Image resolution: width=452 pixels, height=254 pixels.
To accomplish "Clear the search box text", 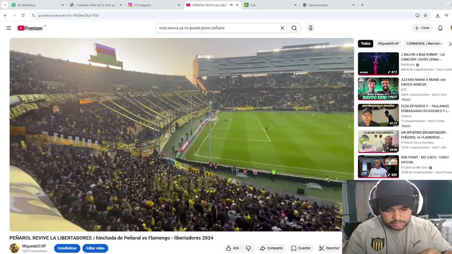I will (282, 28).
